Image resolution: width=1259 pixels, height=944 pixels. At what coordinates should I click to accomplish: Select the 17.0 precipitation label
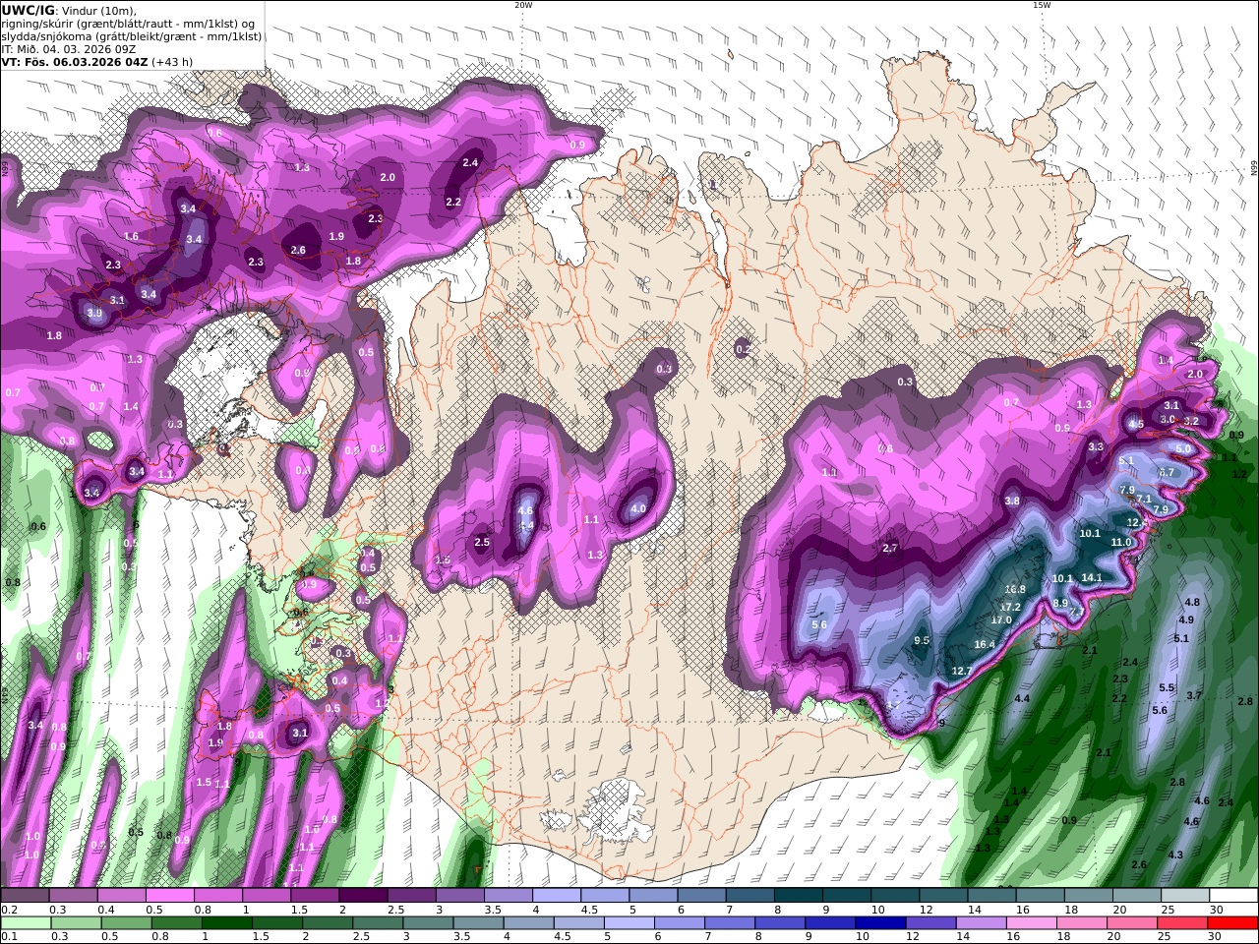pos(1001,619)
